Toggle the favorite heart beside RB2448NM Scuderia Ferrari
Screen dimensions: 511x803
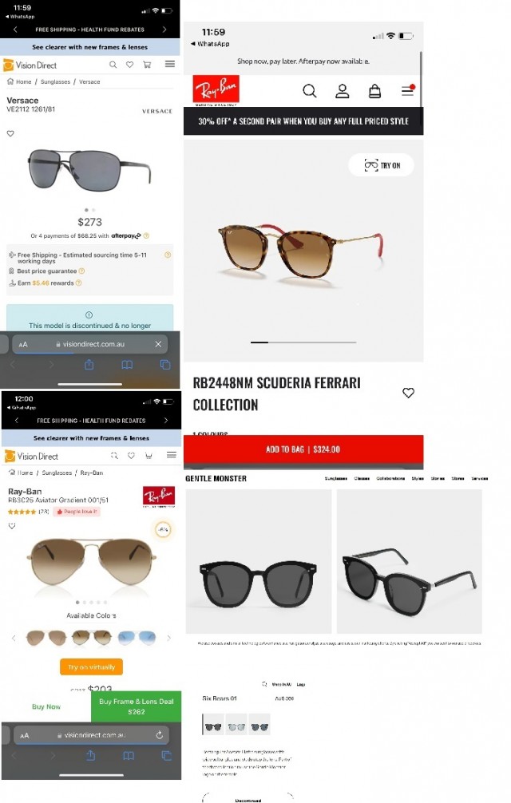408,393
